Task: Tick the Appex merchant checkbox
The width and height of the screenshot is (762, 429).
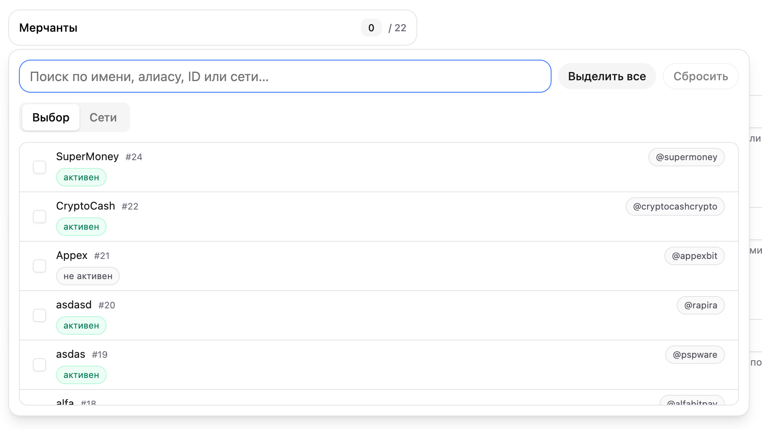Action: pyautogui.click(x=40, y=266)
